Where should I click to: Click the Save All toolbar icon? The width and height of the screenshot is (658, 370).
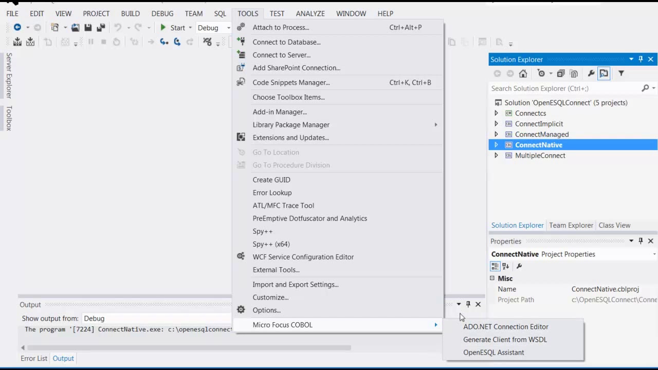click(x=101, y=27)
